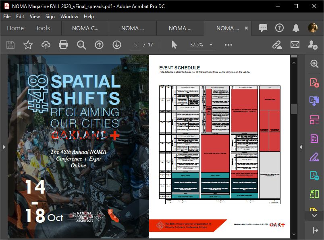The image size is (324, 240).
Task: Go to the previous page
Action: [99, 45]
